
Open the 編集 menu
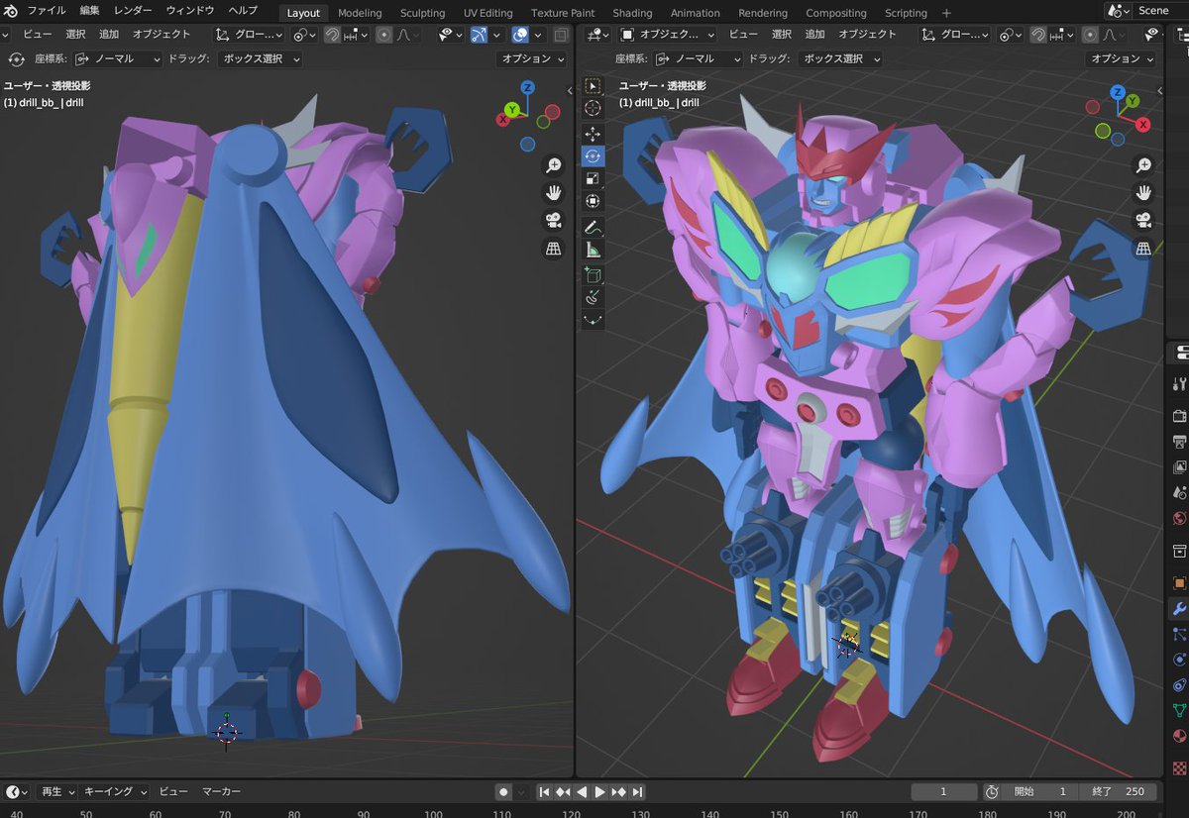click(x=89, y=11)
